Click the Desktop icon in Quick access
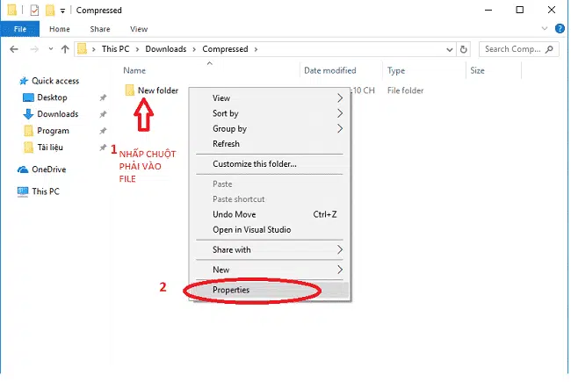The width and height of the screenshot is (571, 382). click(x=28, y=97)
